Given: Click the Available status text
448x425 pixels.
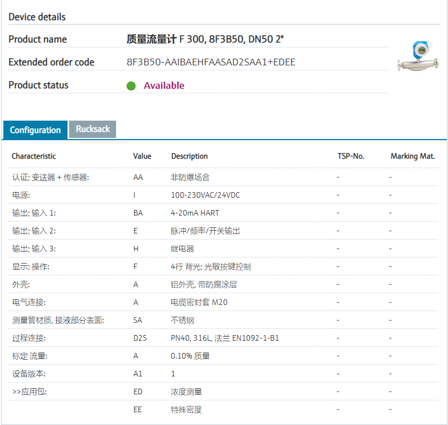Looking at the screenshot, I should [163, 85].
